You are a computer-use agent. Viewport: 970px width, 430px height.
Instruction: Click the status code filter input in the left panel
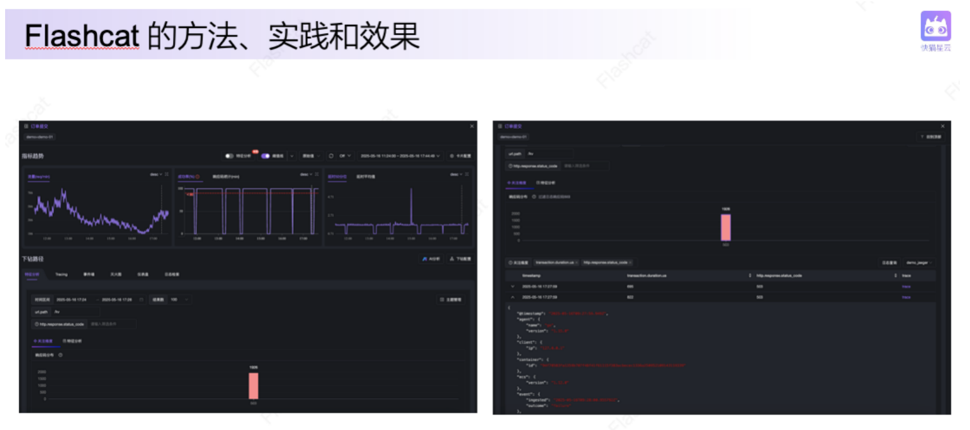(112, 324)
